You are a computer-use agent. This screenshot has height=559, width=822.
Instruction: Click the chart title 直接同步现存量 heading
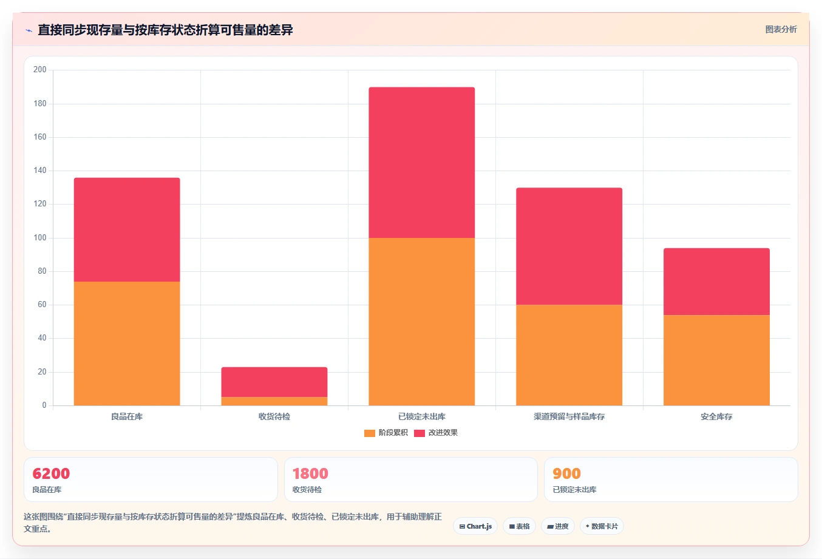coord(165,30)
